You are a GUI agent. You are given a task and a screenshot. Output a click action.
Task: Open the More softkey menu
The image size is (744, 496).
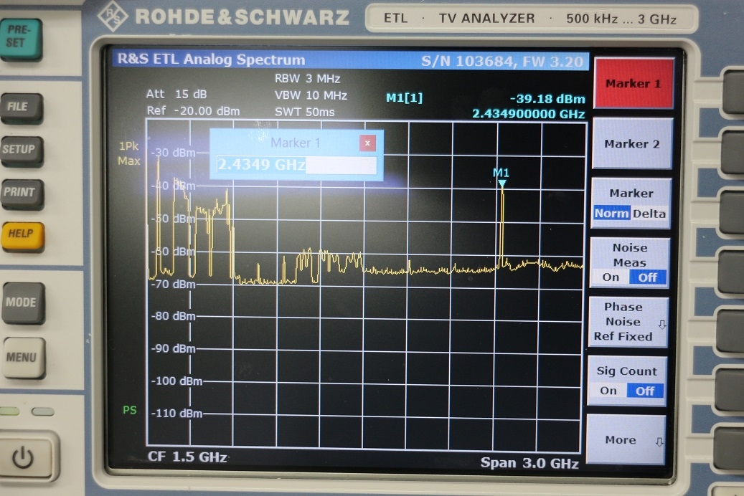(x=626, y=439)
